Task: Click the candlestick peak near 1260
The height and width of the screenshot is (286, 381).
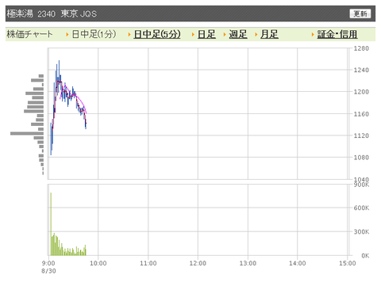Action: tap(59, 71)
